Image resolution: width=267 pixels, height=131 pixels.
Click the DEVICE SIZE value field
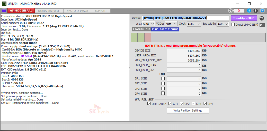(184, 51)
